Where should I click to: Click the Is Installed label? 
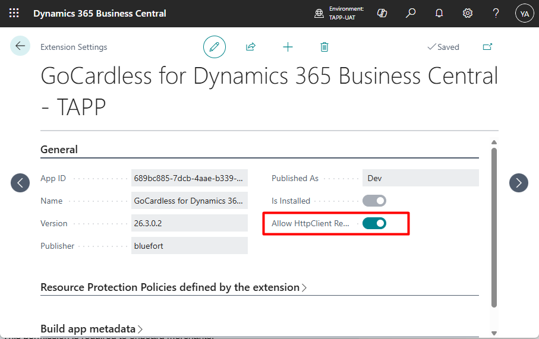click(291, 201)
